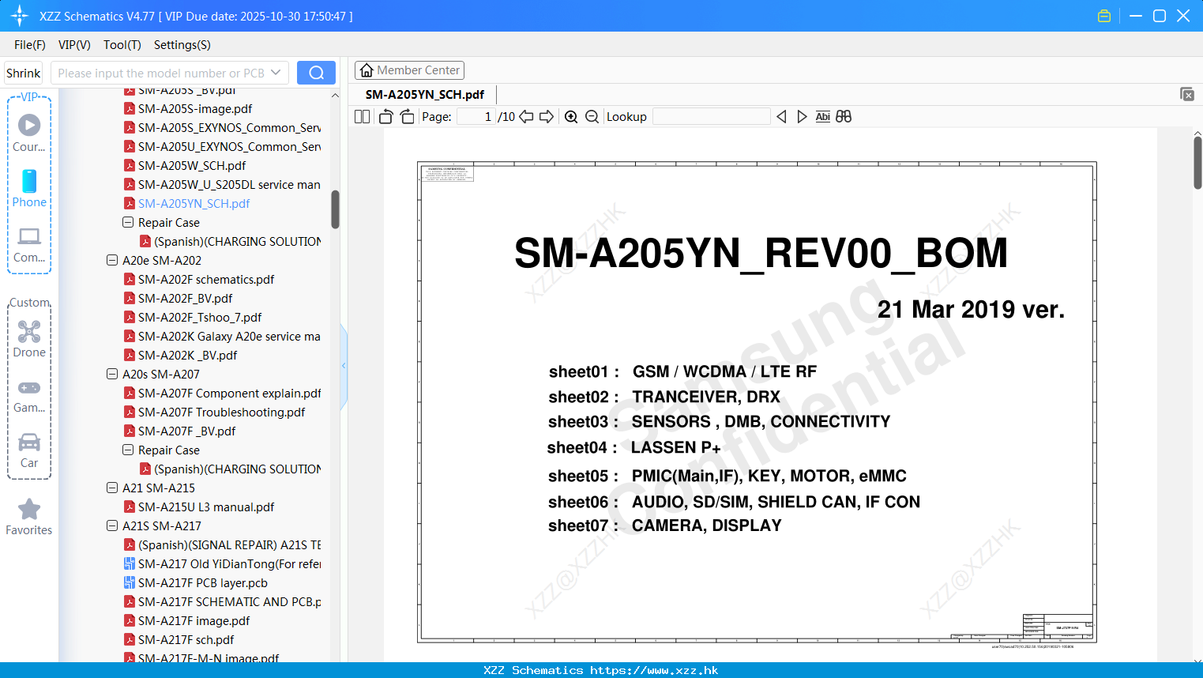Open SM-A217F image.pdf

[x=194, y=620]
